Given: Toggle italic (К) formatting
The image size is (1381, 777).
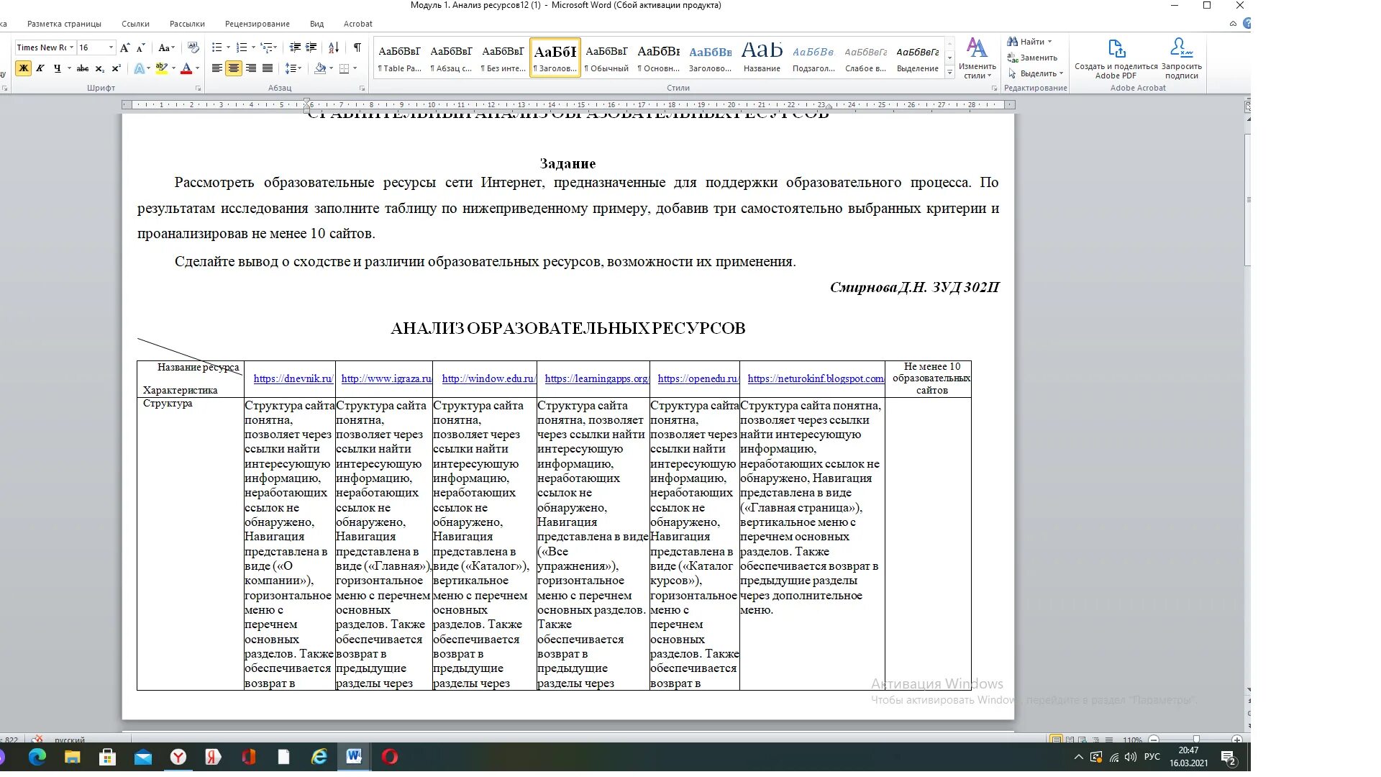Looking at the screenshot, I should pos(40,68).
